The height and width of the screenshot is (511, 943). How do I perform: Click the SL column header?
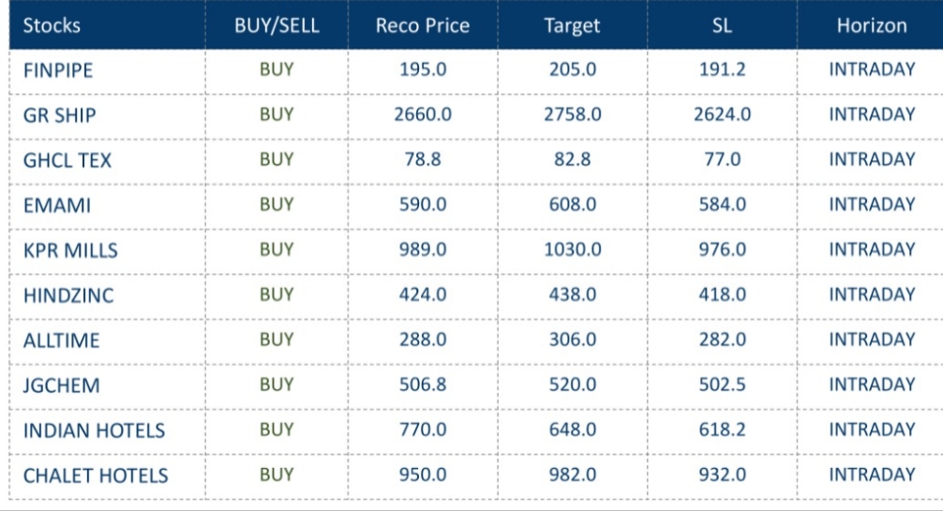tap(721, 25)
